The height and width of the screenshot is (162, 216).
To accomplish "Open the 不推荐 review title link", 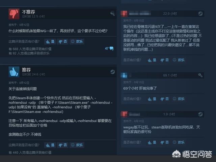I will pyautogui.click(x=28, y=12).
